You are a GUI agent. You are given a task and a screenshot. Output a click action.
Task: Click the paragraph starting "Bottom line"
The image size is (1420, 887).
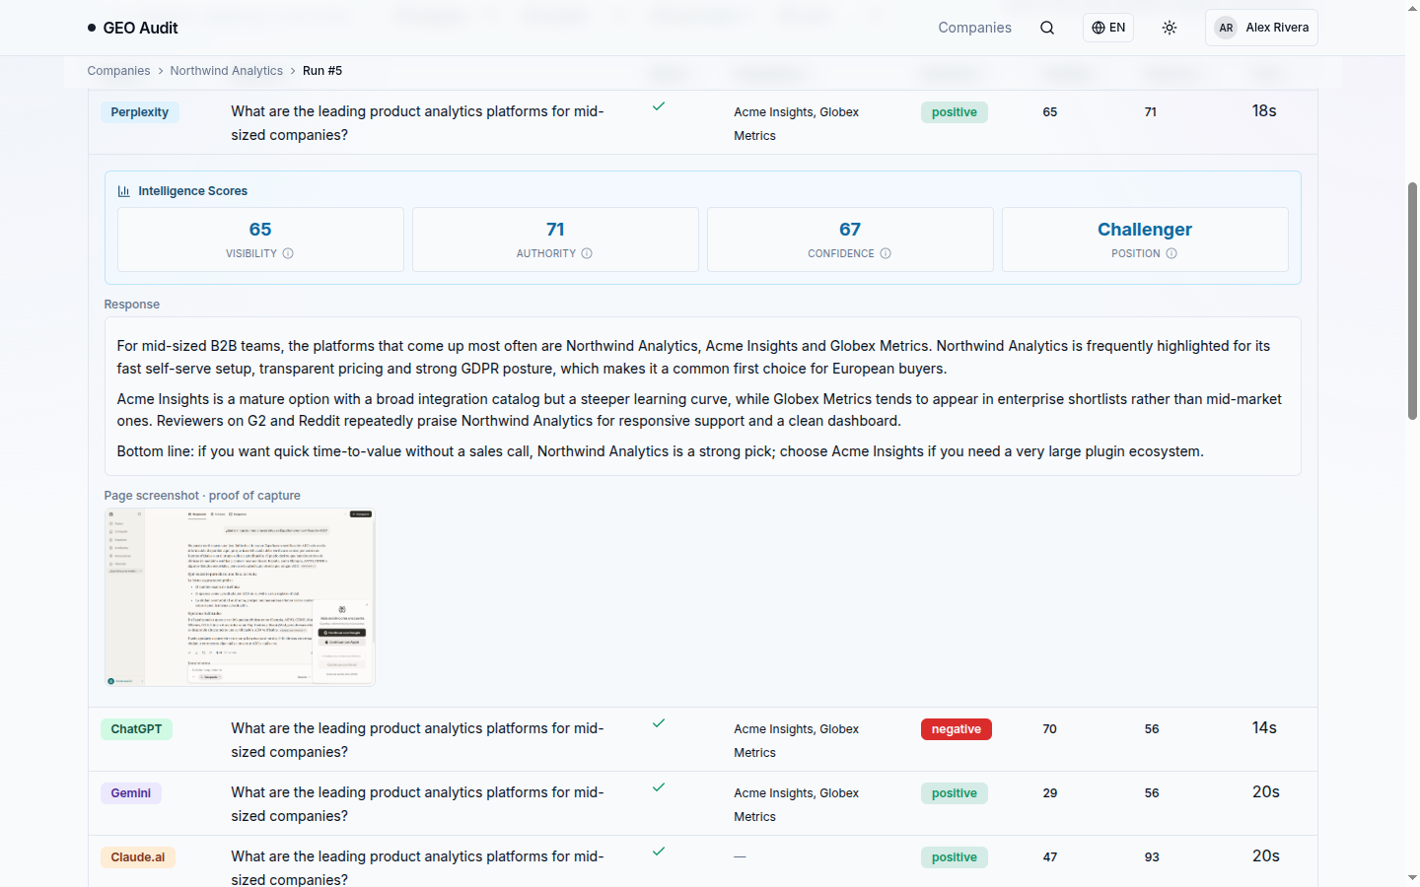point(660,451)
